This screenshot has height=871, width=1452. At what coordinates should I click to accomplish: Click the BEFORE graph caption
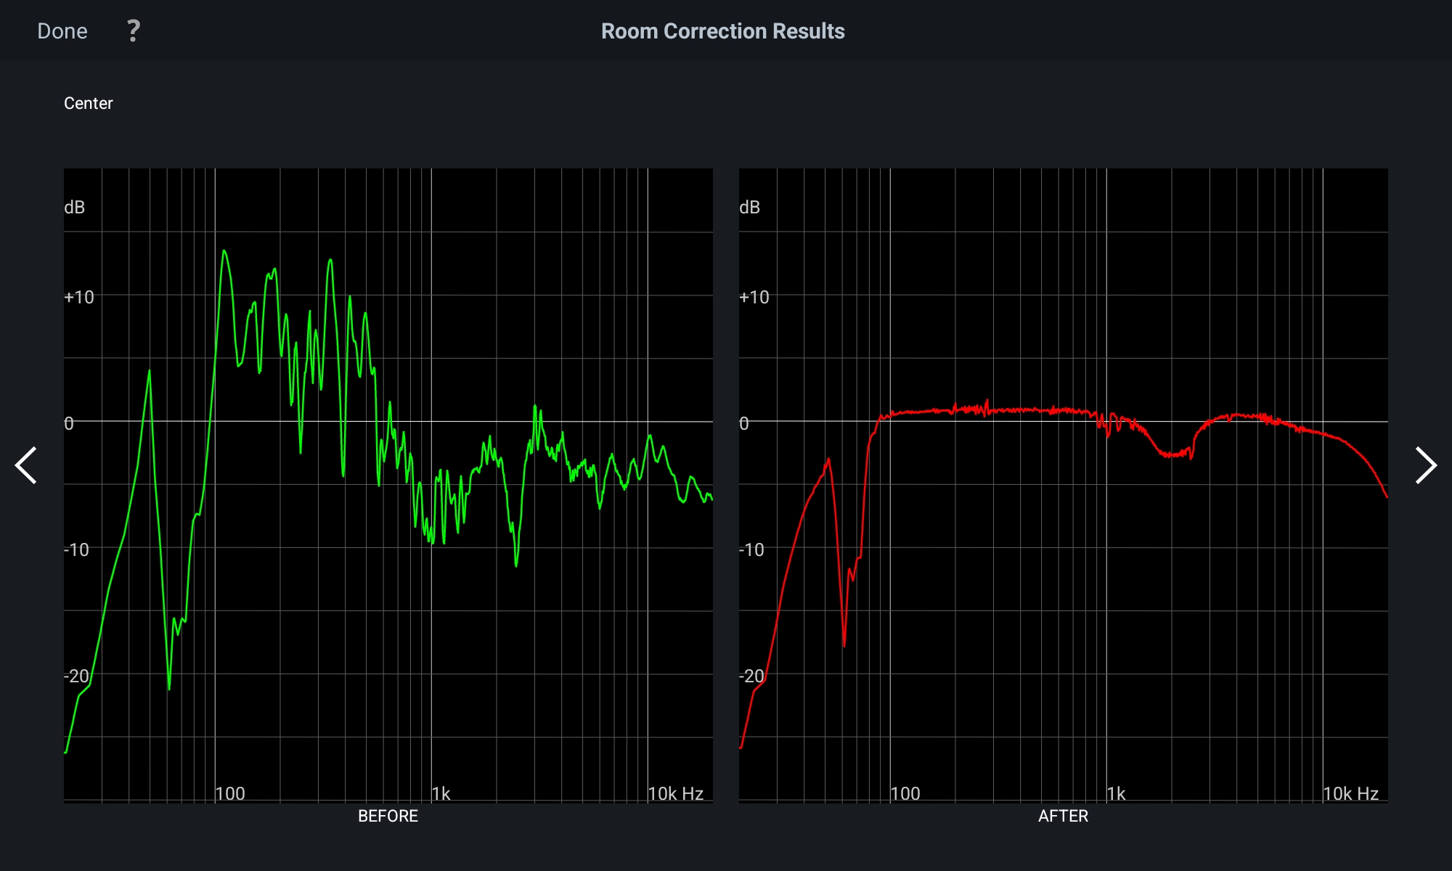click(x=388, y=816)
